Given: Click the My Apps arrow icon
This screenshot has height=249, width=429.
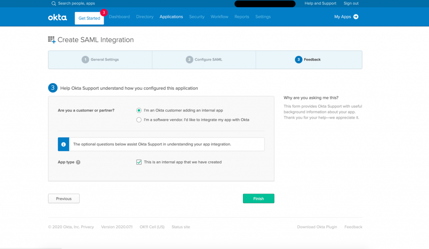Looking at the screenshot, I should 356,17.
